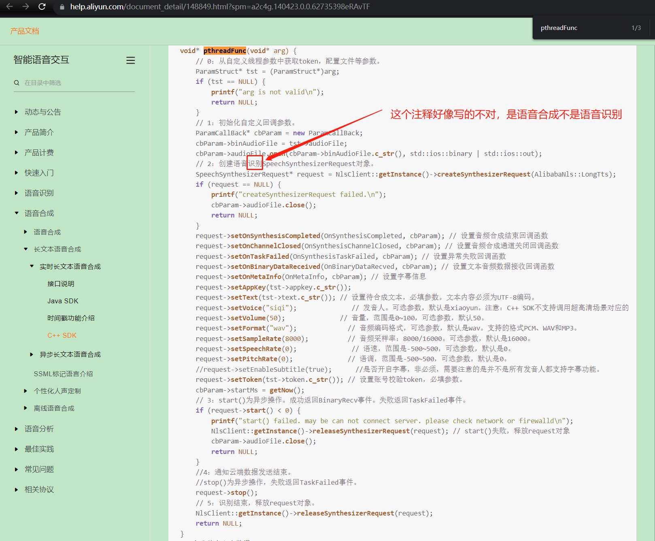Click the 智能语音交互 sidebar title
This screenshot has width=655, height=541.
coord(41,60)
